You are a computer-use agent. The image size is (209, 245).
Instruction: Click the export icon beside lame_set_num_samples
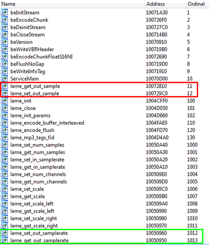point(5,145)
